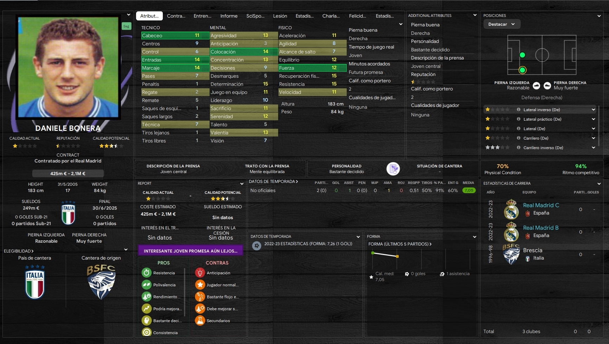Click the info icon for Lateral práctico (De)
Screen dimensions: 609x344
point(519,119)
